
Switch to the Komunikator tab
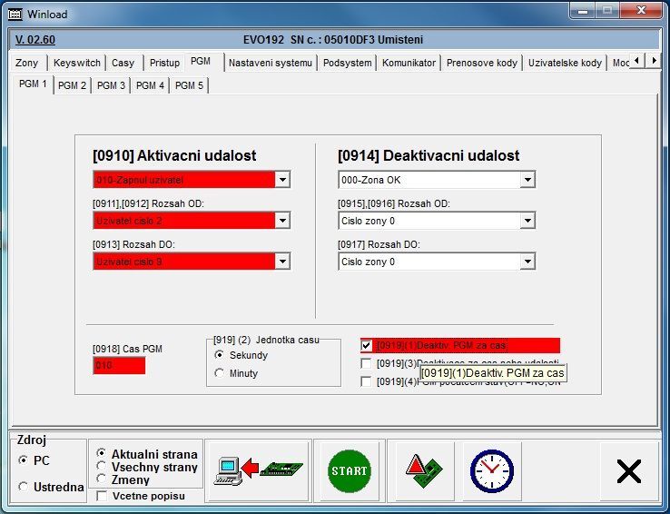[x=409, y=63]
